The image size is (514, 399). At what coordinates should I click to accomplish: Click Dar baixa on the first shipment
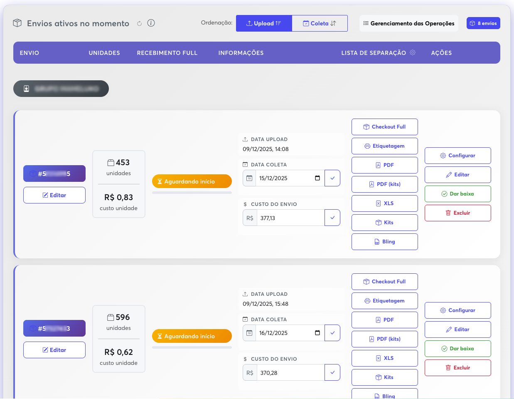[x=457, y=193]
